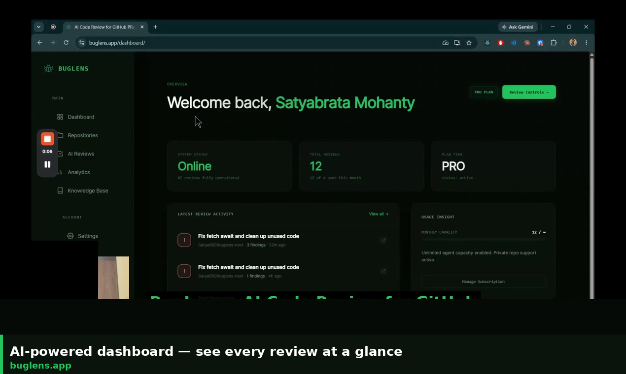
Task: Click the System Status Online card
Action: click(229, 166)
